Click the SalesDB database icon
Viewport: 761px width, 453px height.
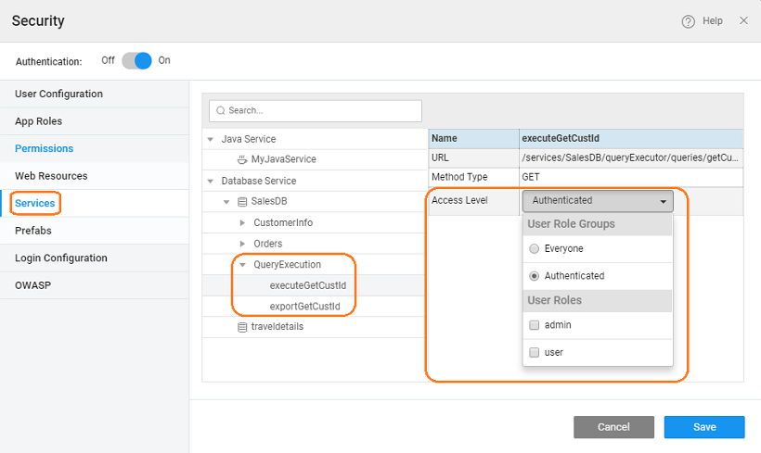(x=242, y=202)
